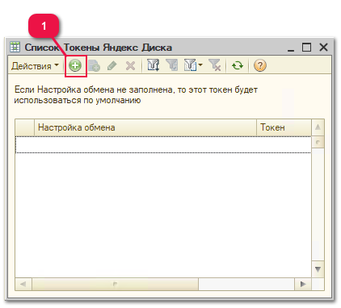Maximize the Список Токены Яндекс Диска window
The image size is (341, 308).
tap(306, 48)
